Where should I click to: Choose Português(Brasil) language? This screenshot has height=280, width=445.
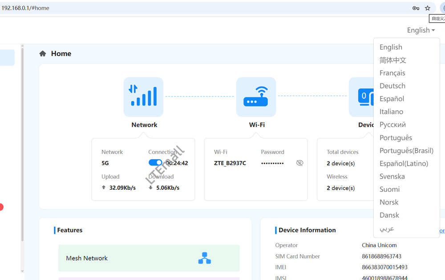coord(406,151)
